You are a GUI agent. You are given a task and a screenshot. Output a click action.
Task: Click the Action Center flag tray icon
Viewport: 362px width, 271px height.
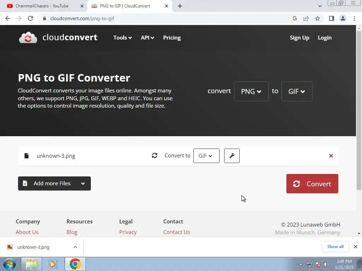click(318, 264)
